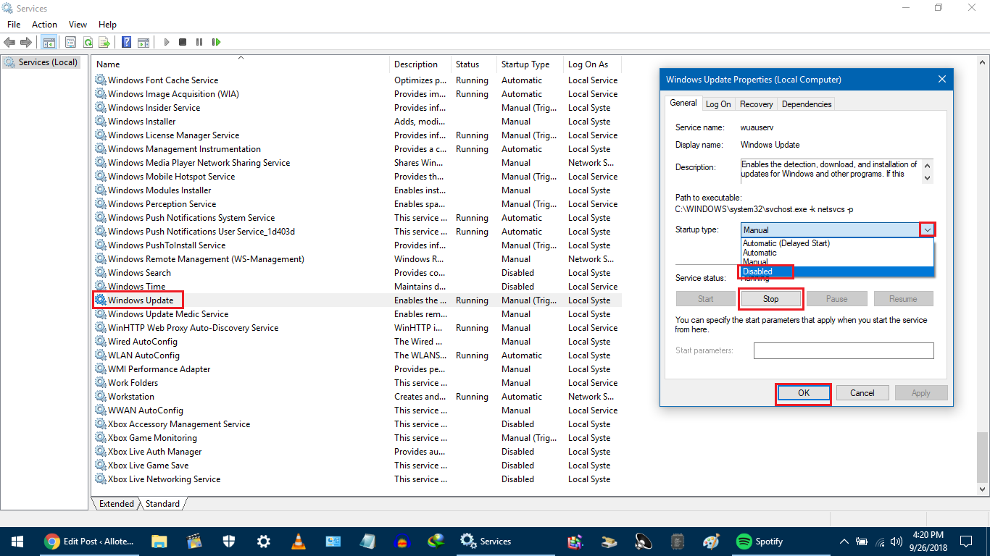Expand the Startup type dropdown arrow

(x=927, y=229)
